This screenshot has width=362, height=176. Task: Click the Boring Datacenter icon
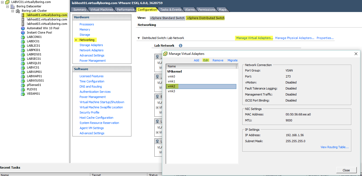13,7
